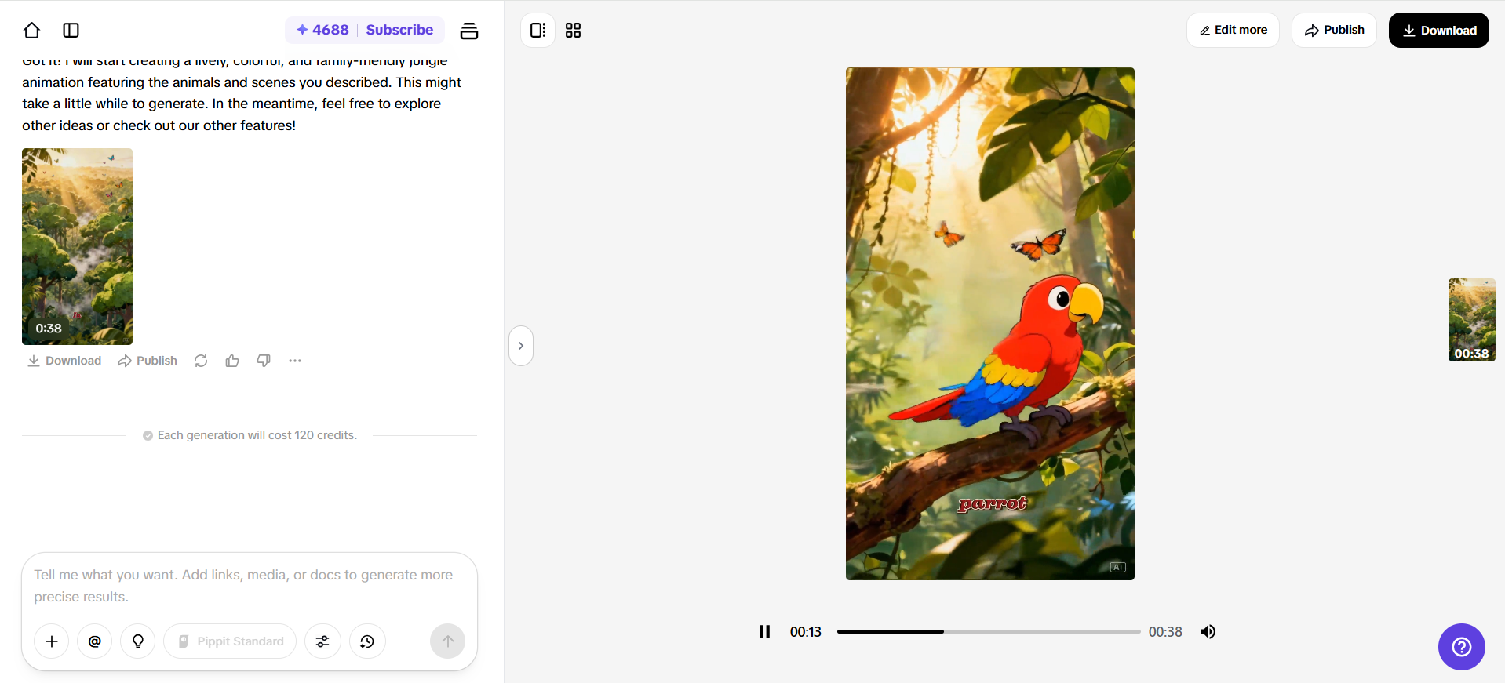
Task: Click the 00:13 current time label
Action: [x=806, y=632]
